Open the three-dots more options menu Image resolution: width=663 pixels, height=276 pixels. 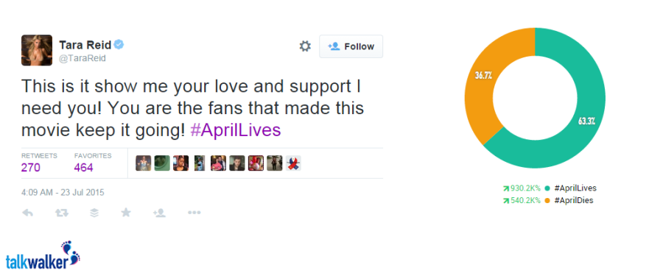tap(194, 213)
